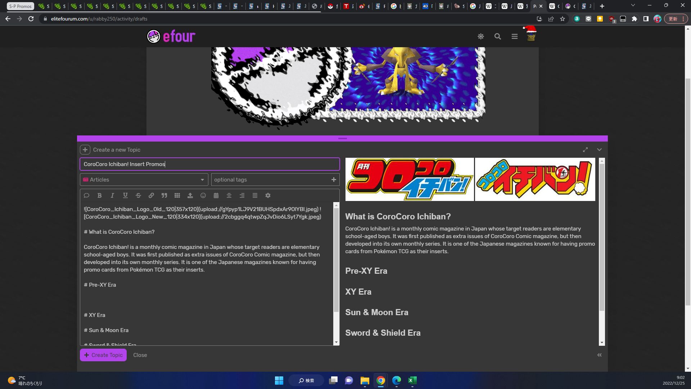Image resolution: width=691 pixels, height=389 pixels.
Task: Bookmark this page with star icon
Action: (563, 19)
